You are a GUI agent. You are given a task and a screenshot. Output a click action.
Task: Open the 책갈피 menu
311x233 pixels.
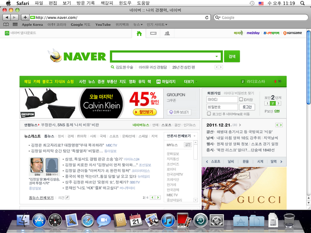pyautogui.click(x=107, y=3)
